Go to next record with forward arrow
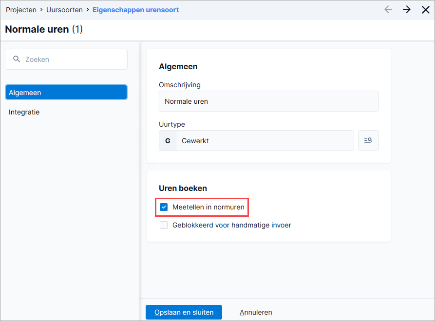This screenshot has height=321, width=435. tap(407, 10)
